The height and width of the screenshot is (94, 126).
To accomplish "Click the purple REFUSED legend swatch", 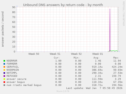I will pos(4,76).
